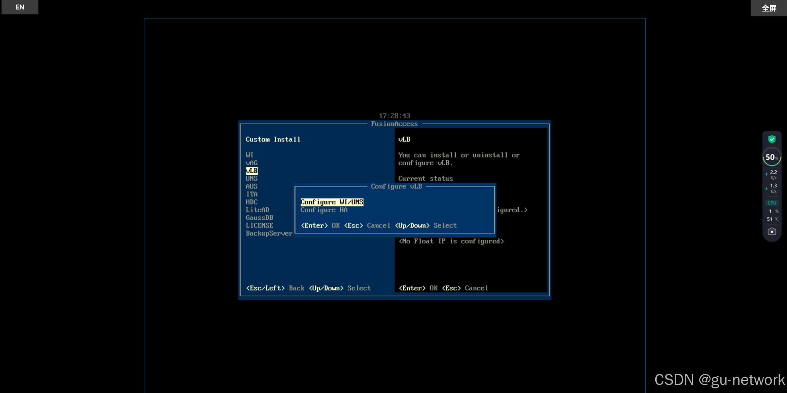This screenshot has width=787, height=393.
Task: Choose AUS component entry
Action: pyautogui.click(x=251, y=186)
